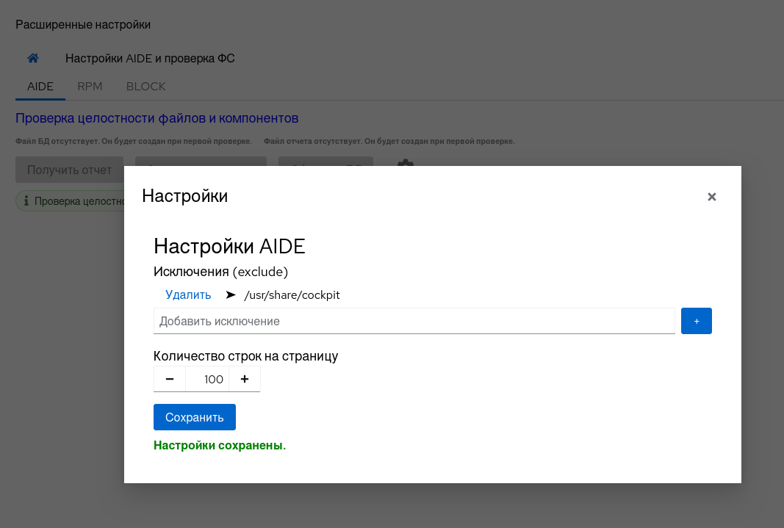Click Удалить link for /usr/share/cockpit
Viewport: 784px width, 528px height.
pos(188,294)
